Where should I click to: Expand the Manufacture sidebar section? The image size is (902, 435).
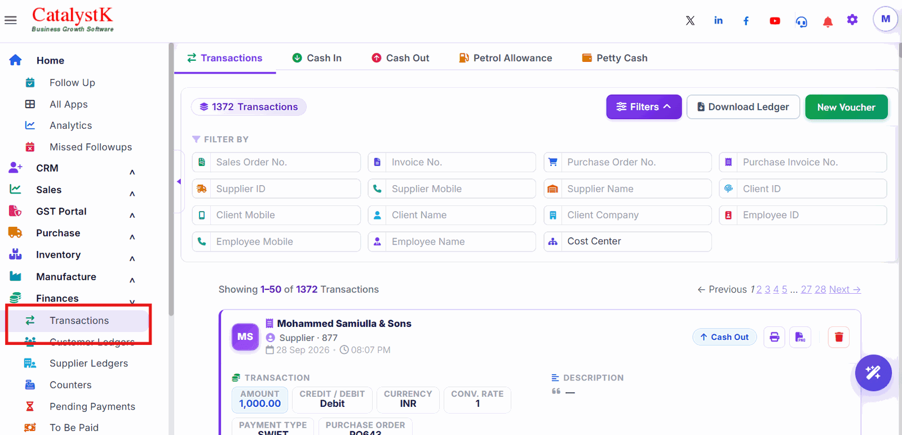click(x=132, y=280)
